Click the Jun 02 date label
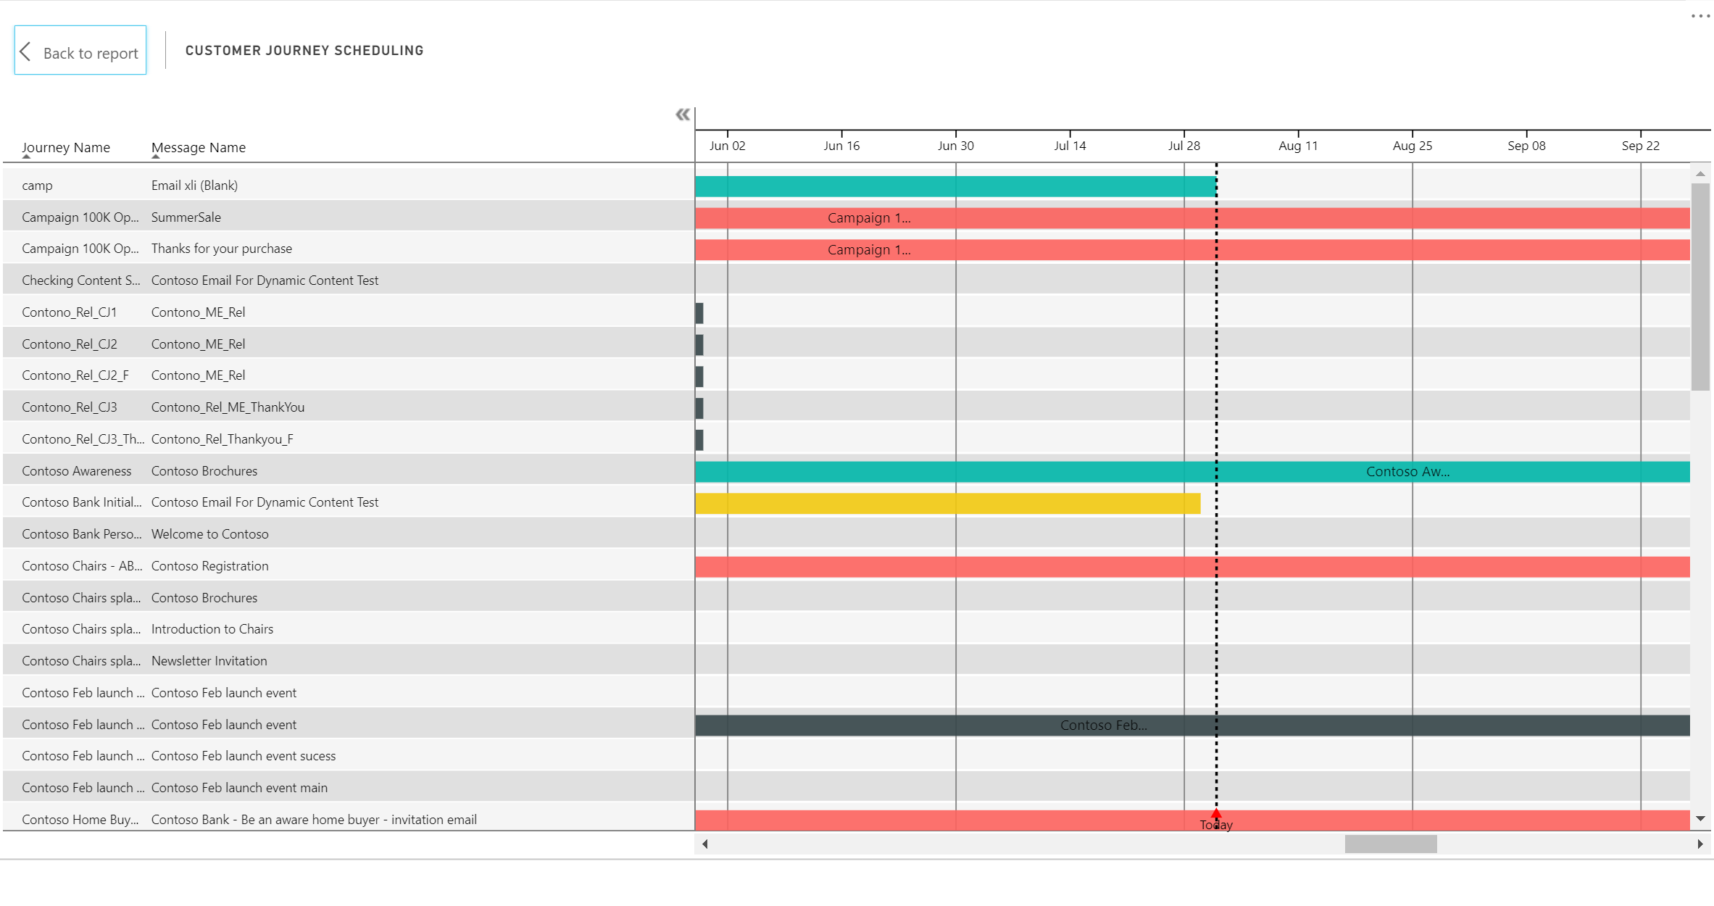 pos(728,146)
